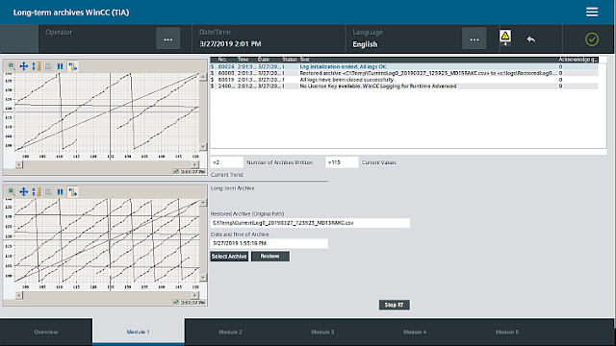The image size is (616, 346).
Task: Click the green checkmark status icon
Action: click(x=592, y=39)
